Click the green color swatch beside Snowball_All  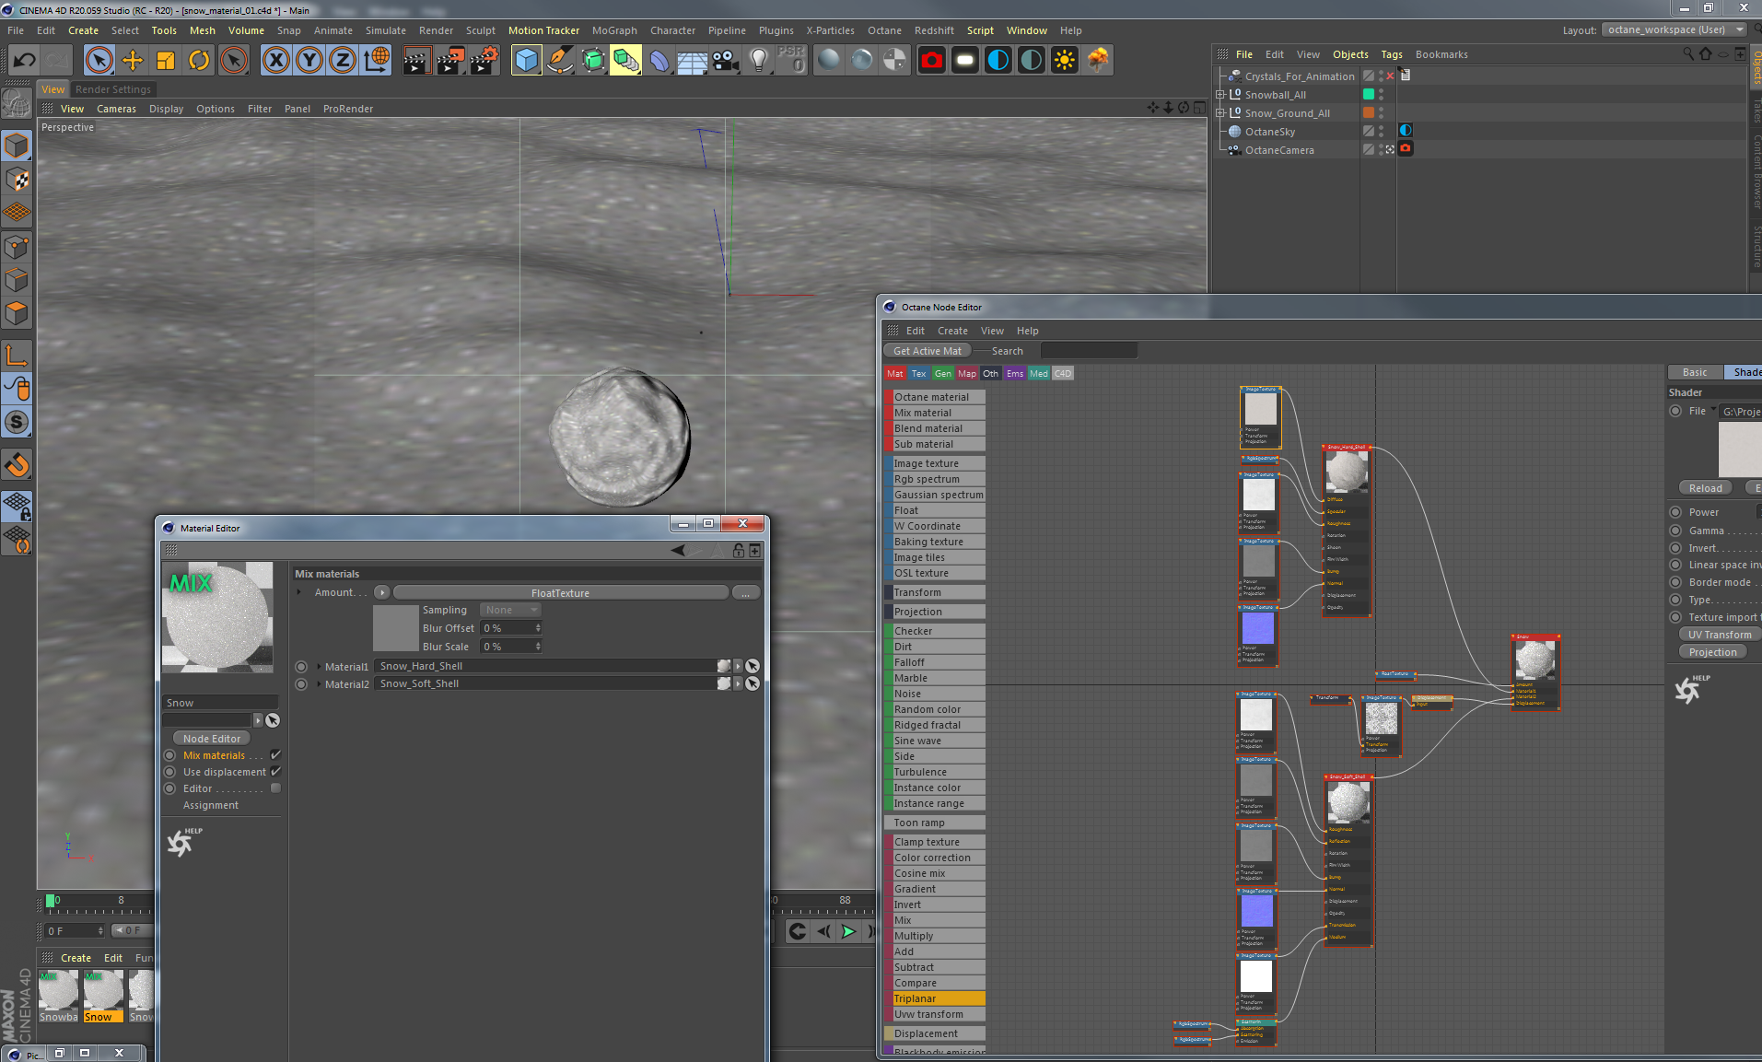[1369, 94]
